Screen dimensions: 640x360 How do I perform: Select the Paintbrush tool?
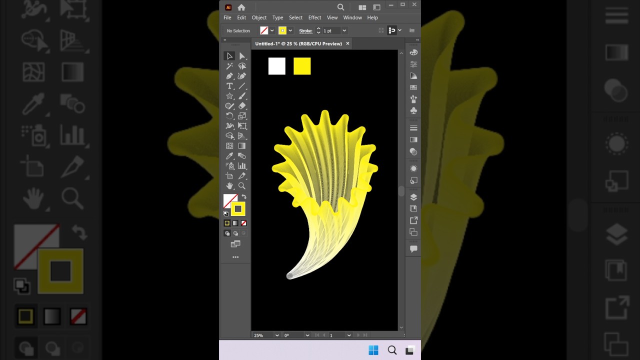pos(242,96)
